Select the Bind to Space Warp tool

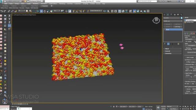(16, 11)
